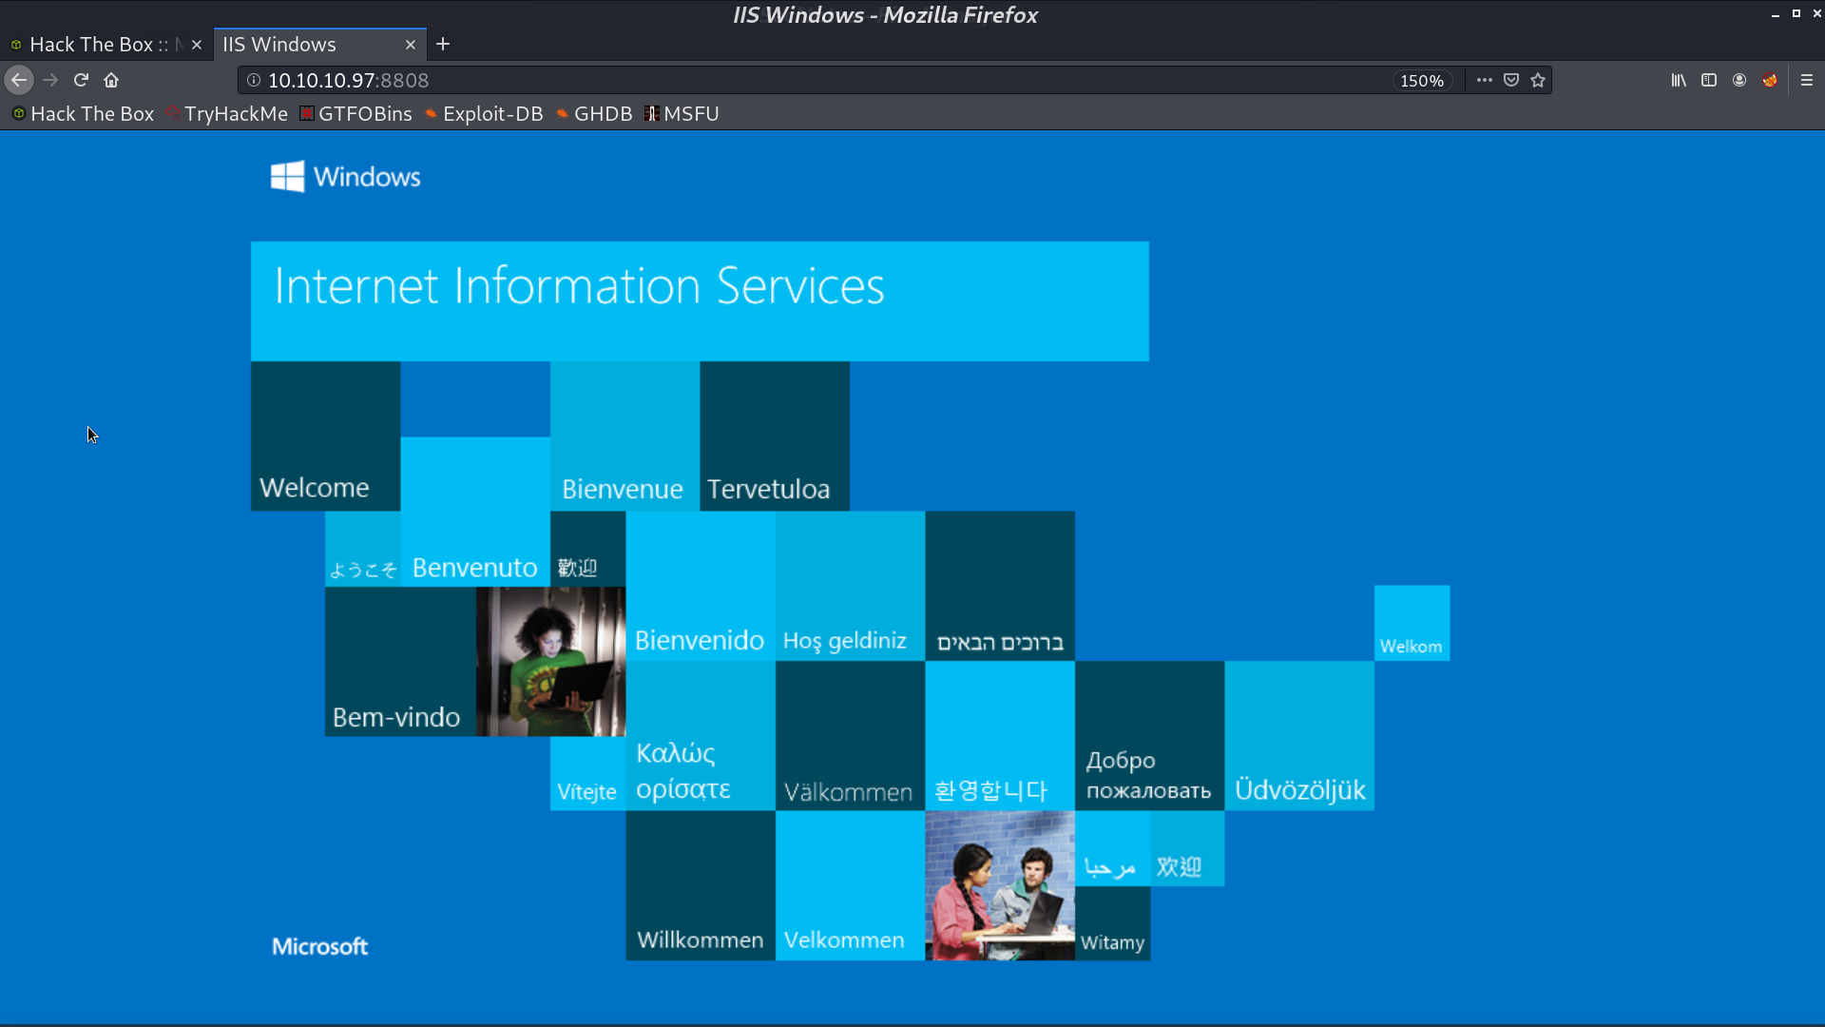Click the Witamy tile
The image size is (1825, 1027).
click(1112, 923)
